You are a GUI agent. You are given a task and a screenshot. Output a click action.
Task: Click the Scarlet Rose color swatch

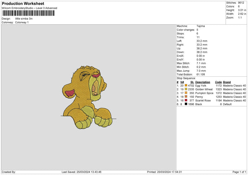(186, 100)
